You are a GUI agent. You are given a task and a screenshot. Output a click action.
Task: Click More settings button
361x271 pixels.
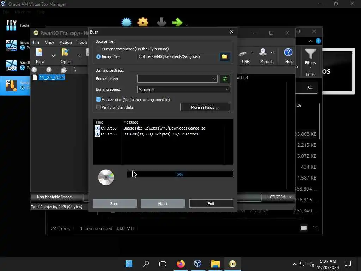(x=205, y=107)
